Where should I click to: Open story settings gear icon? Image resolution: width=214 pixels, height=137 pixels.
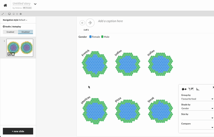pos(21,14)
